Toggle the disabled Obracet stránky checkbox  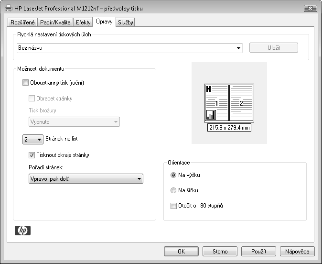click(x=32, y=98)
